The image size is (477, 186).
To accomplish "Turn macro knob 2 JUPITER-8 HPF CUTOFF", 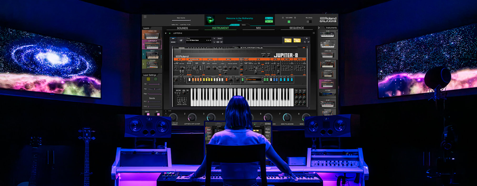I will [x=192, y=117].
